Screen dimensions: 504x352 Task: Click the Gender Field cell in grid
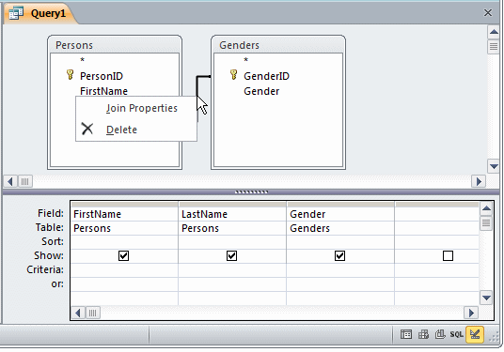(x=340, y=214)
